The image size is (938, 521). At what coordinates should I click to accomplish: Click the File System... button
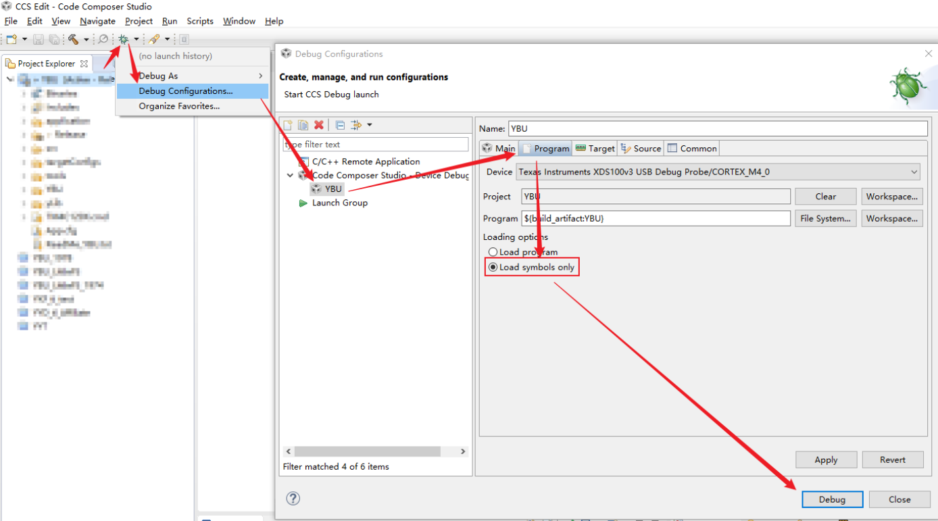point(826,218)
